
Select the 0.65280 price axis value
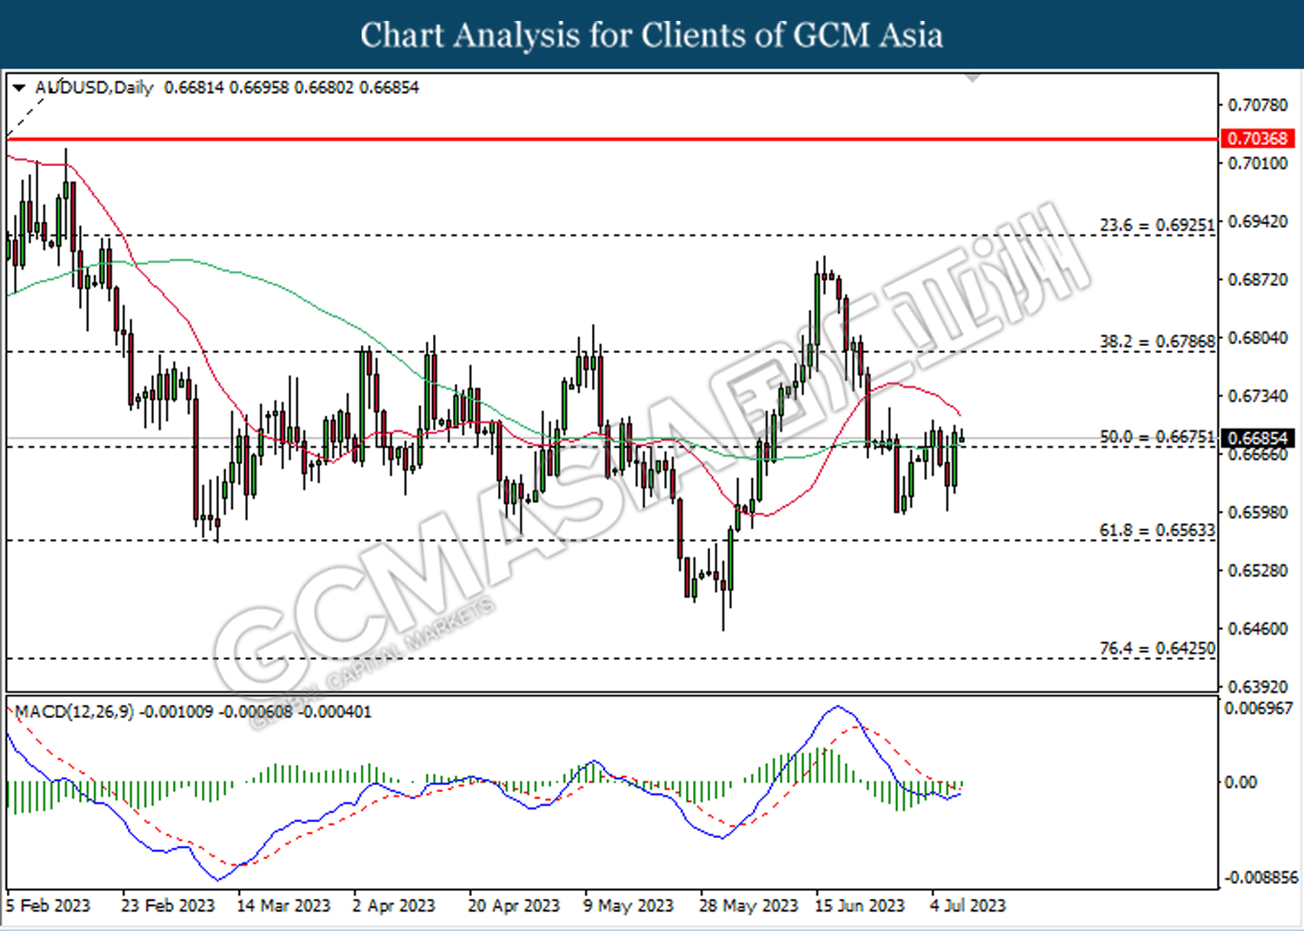coord(1258,571)
